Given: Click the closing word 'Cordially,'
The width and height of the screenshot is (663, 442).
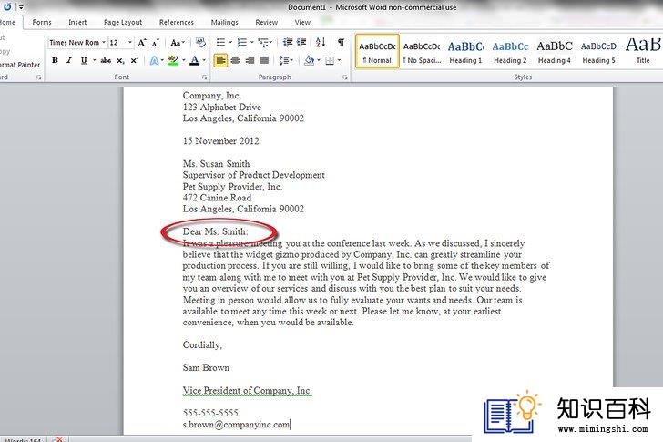Looking at the screenshot, I should pyautogui.click(x=202, y=345).
